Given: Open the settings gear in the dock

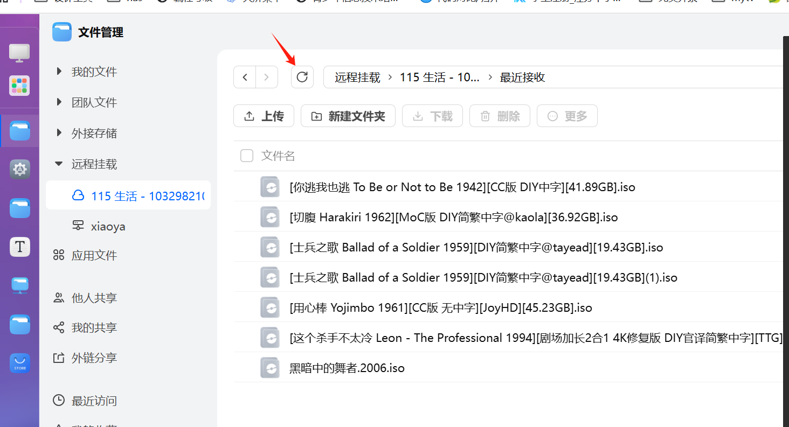Looking at the screenshot, I should tap(20, 170).
